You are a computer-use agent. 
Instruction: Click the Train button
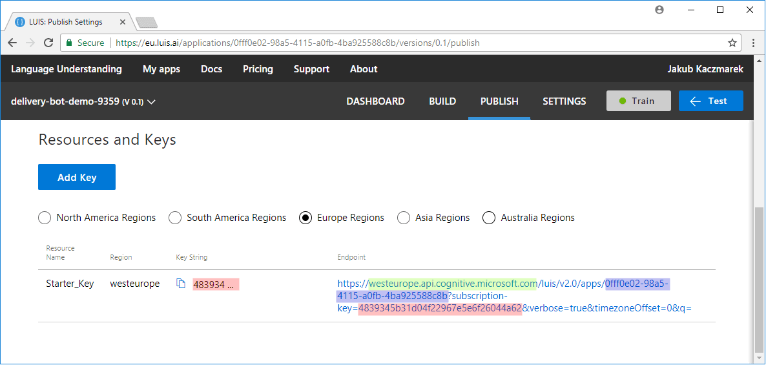[x=639, y=101]
